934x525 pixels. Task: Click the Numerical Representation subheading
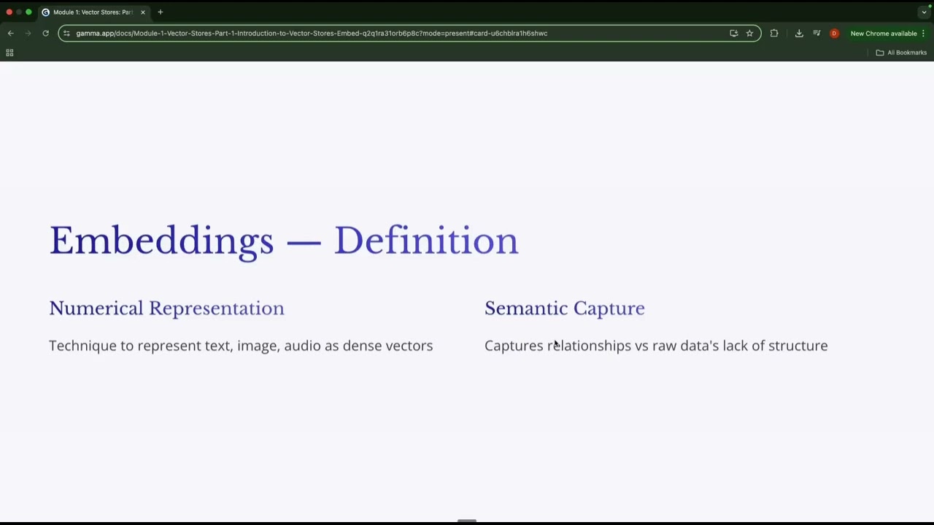166,308
